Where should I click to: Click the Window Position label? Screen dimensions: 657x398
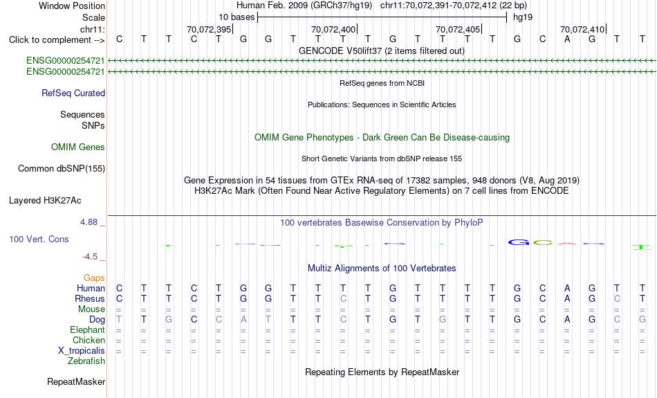click(x=72, y=6)
